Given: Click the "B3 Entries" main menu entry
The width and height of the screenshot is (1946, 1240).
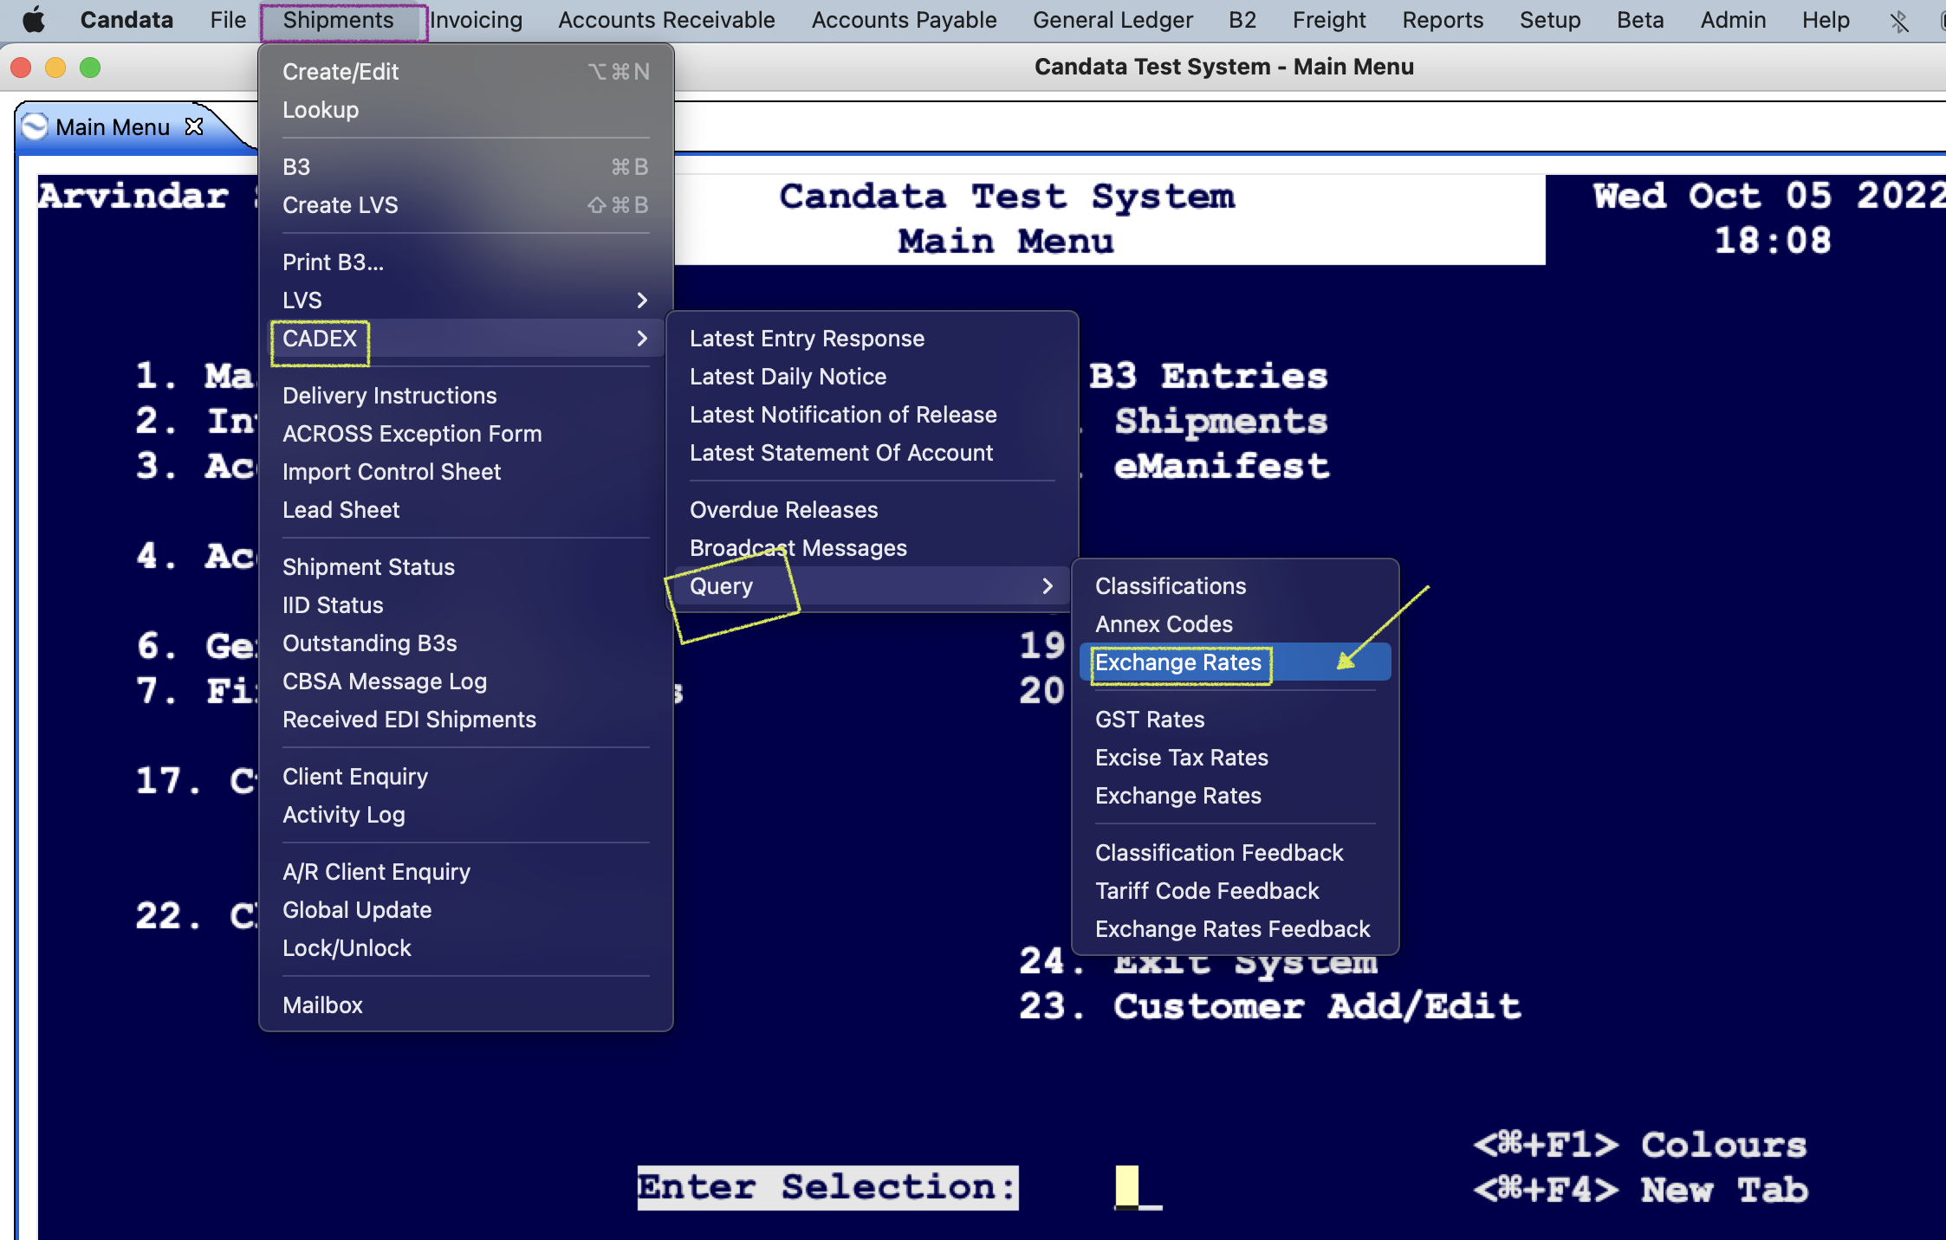Looking at the screenshot, I should (x=1209, y=377).
